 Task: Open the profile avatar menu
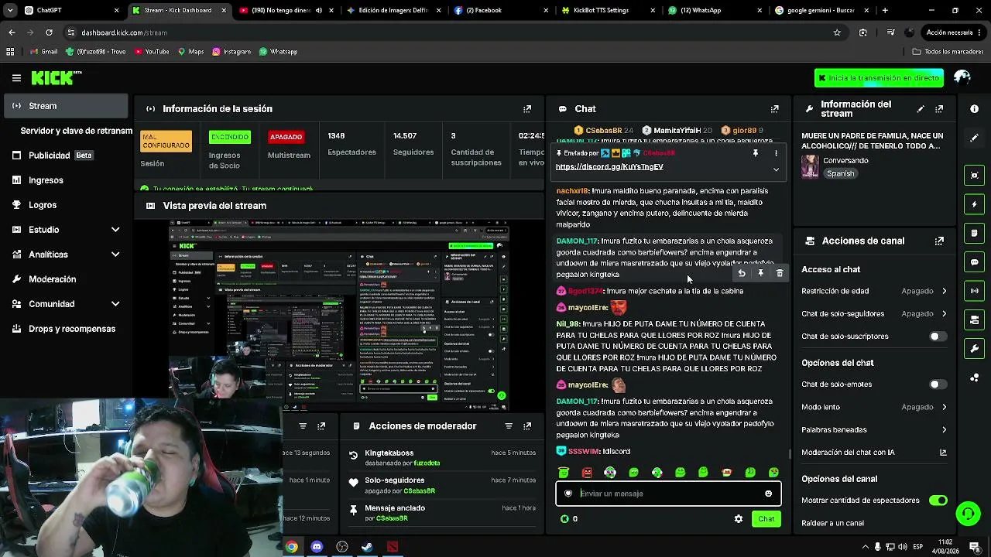962,77
